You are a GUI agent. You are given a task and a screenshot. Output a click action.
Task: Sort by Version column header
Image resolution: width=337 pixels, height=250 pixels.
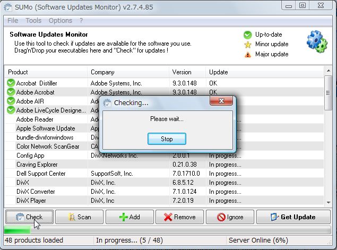187,72
